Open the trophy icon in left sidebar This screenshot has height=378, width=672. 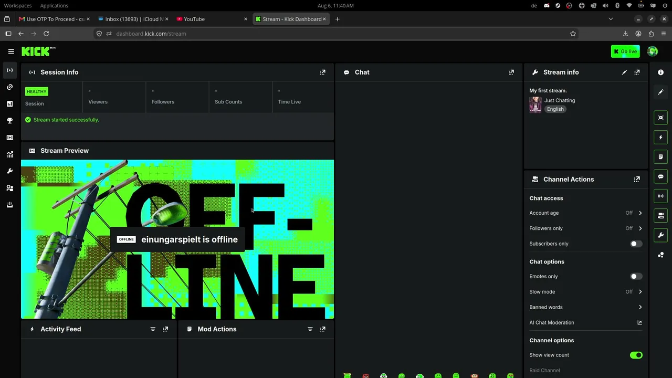click(x=9, y=121)
